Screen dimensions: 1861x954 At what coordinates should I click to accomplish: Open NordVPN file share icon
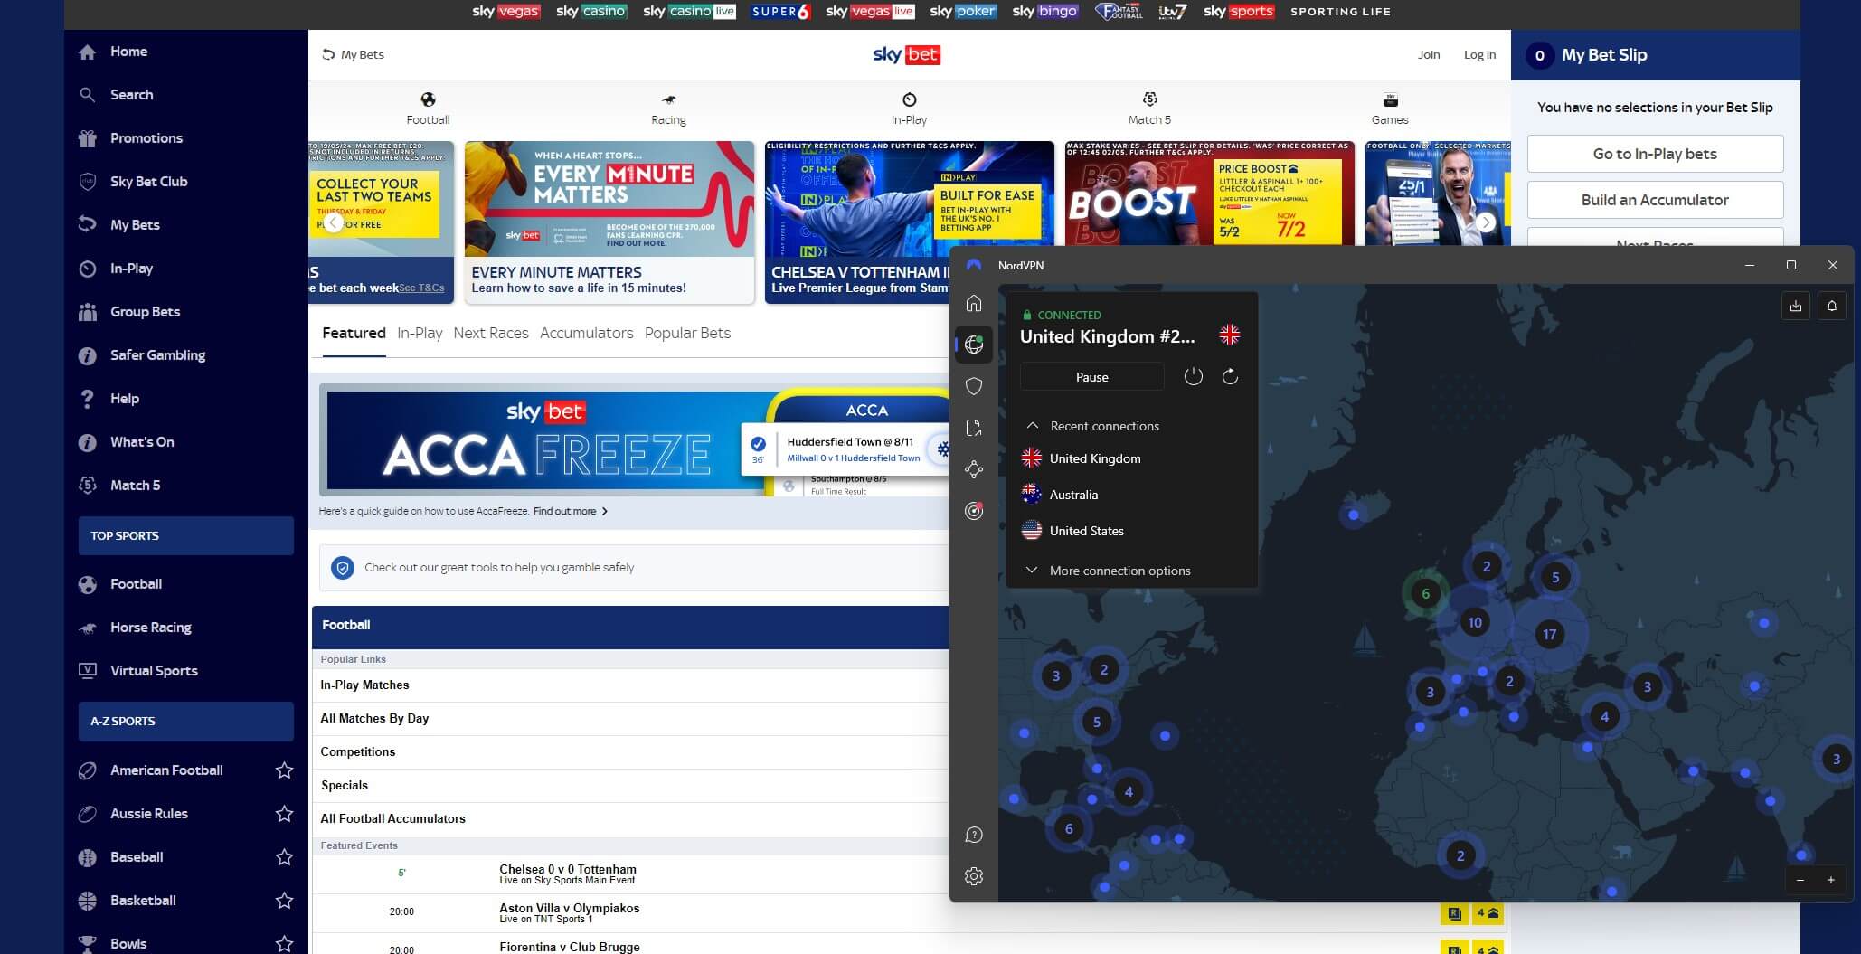(x=974, y=428)
